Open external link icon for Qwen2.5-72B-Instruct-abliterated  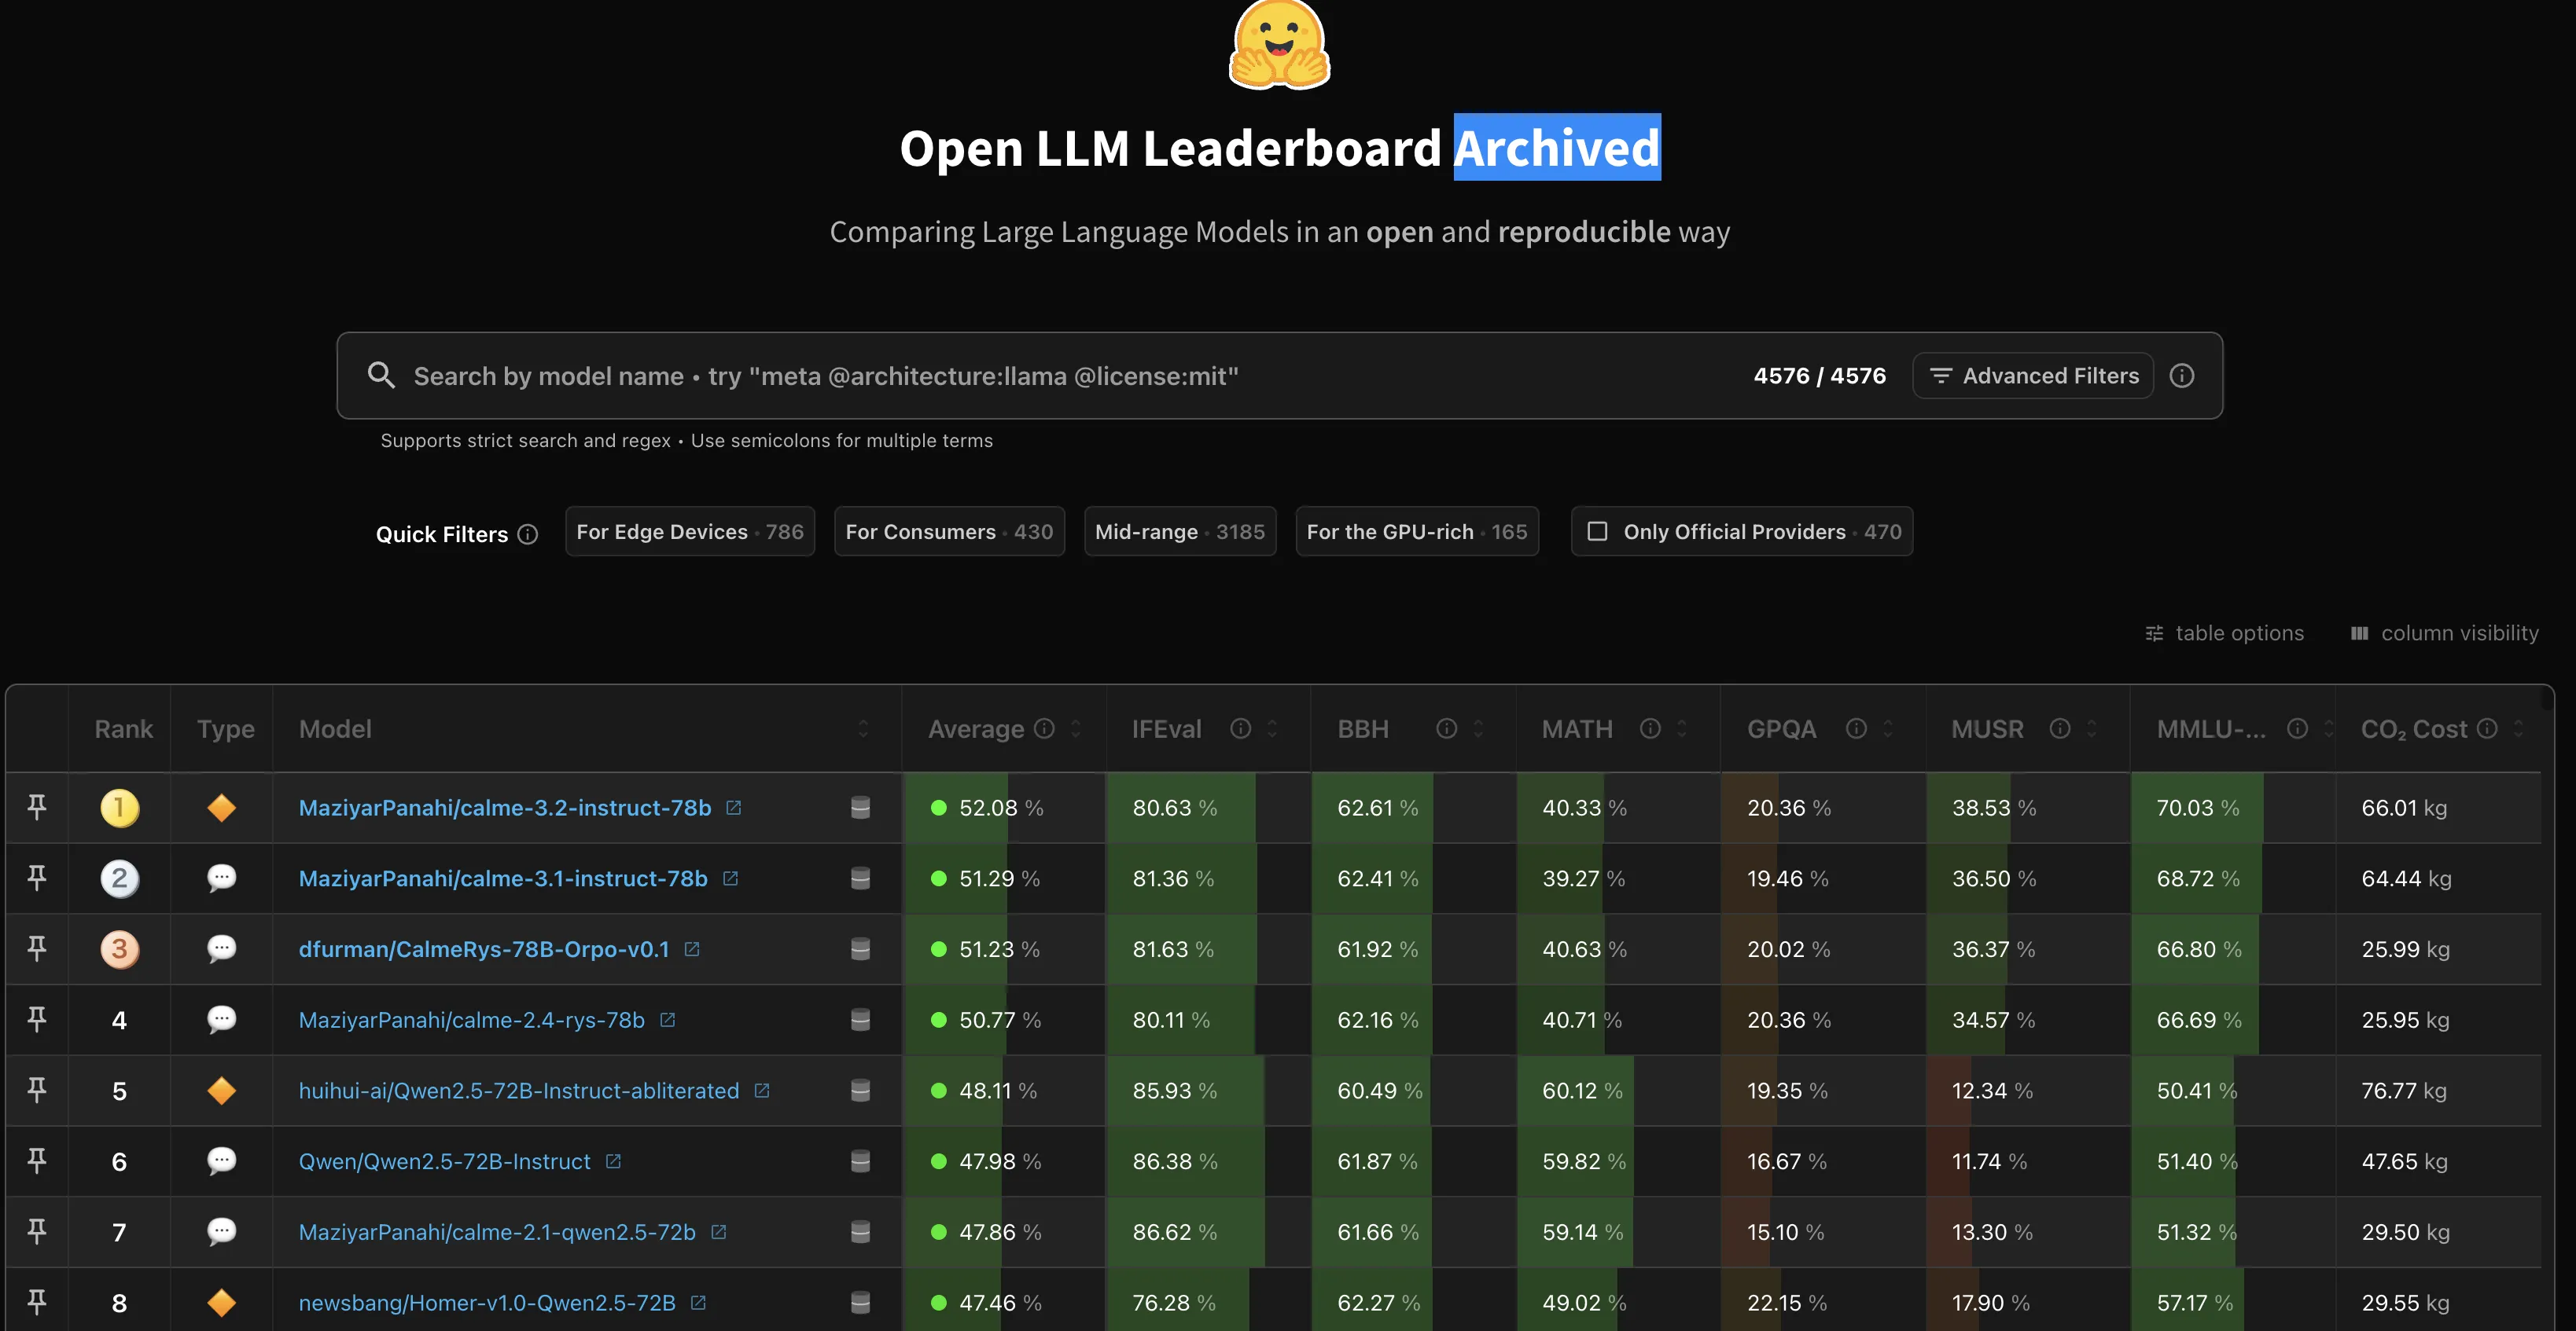coord(761,1091)
